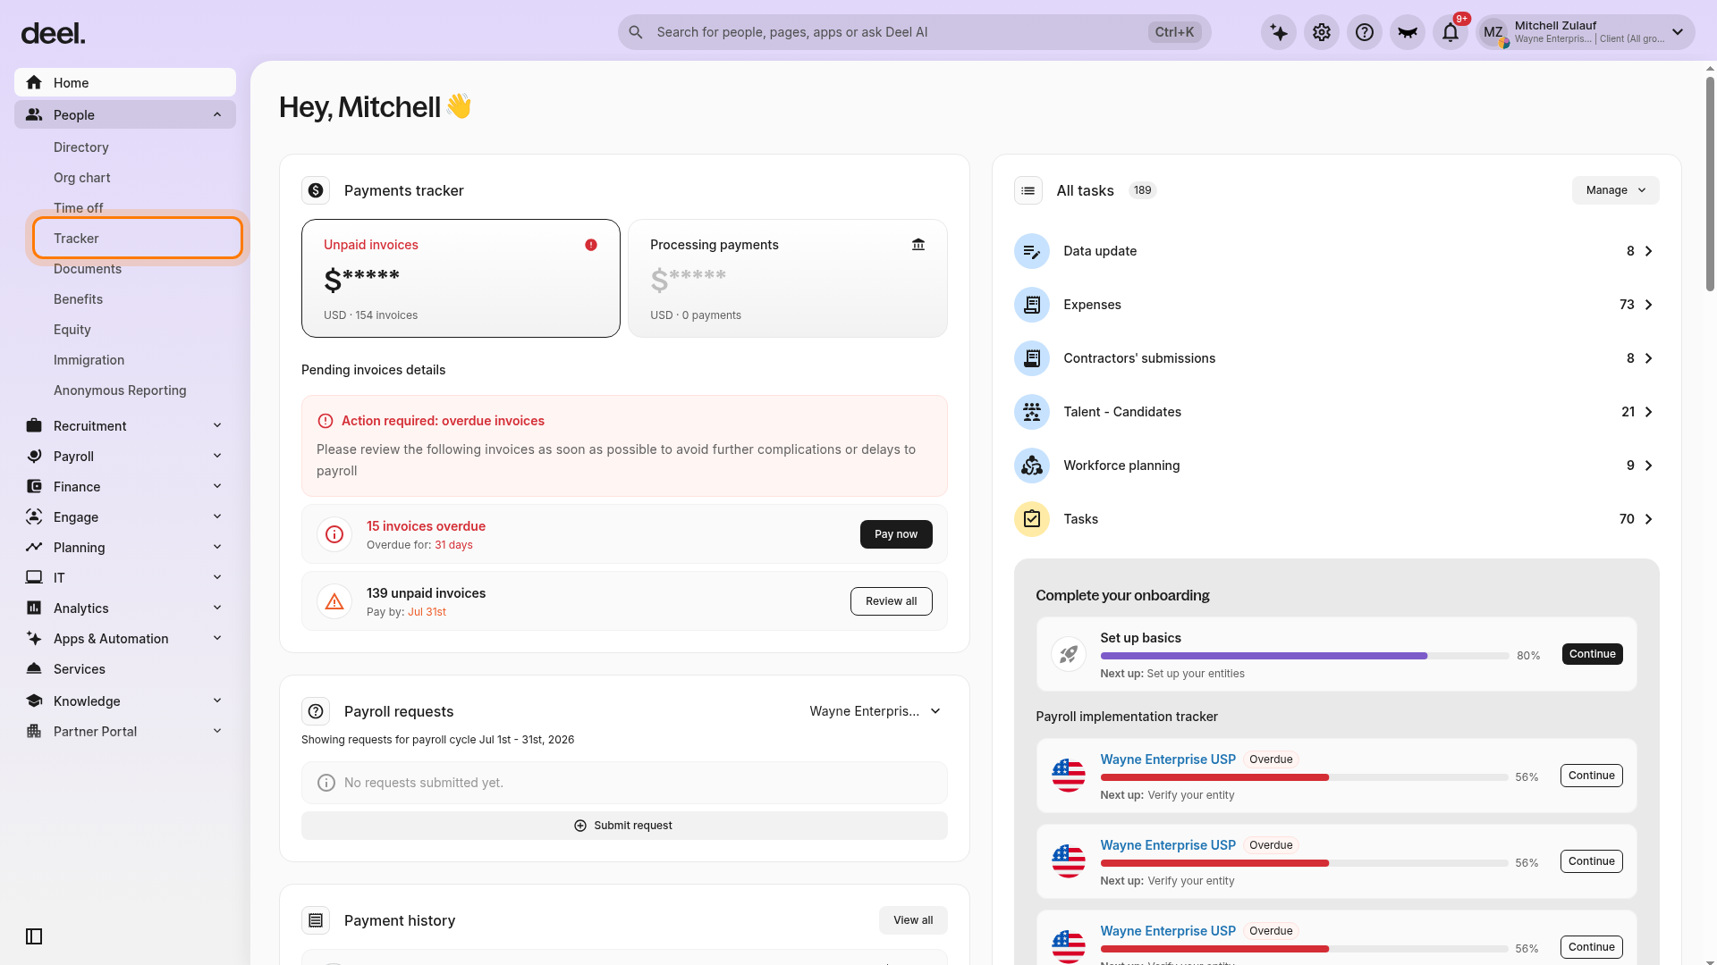Open Services in sidebar
1717x965 pixels.
pos(125,669)
